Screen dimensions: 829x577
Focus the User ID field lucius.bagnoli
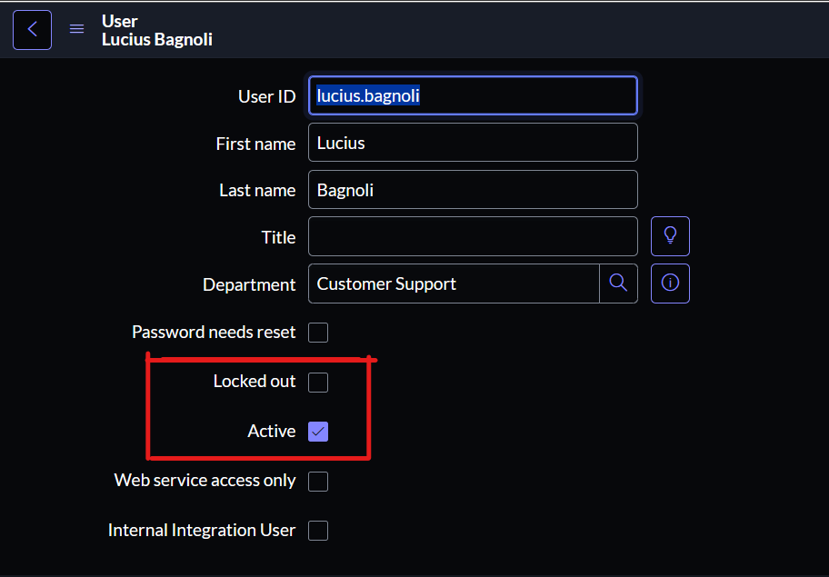coord(473,95)
